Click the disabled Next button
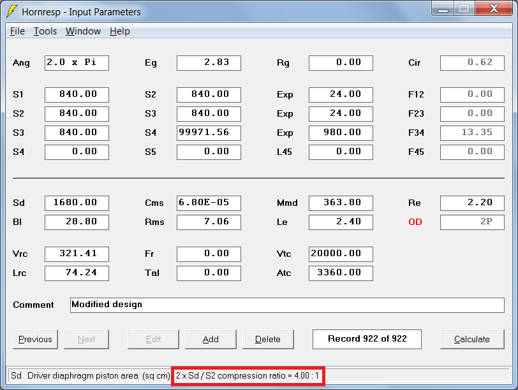The image size is (518, 390). (x=86, y=339)
